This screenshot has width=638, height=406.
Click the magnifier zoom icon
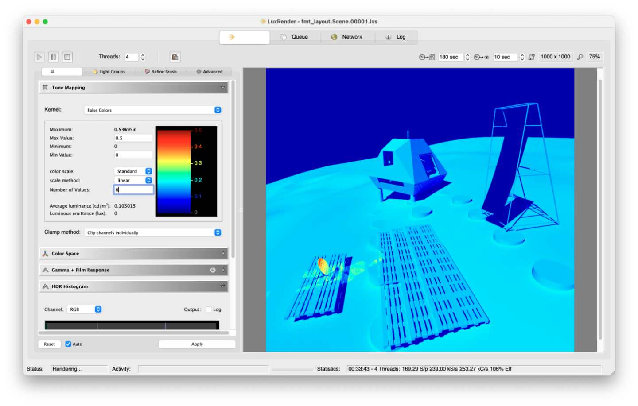[x=580, y=57]
